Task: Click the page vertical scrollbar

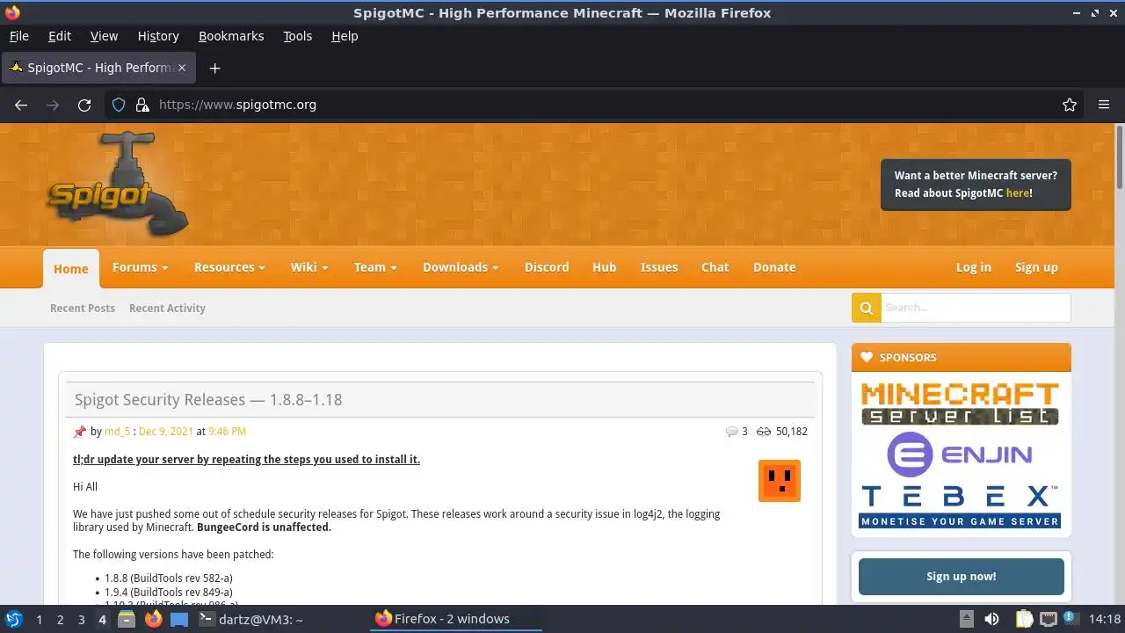Action: click(x=1120, y=156)
